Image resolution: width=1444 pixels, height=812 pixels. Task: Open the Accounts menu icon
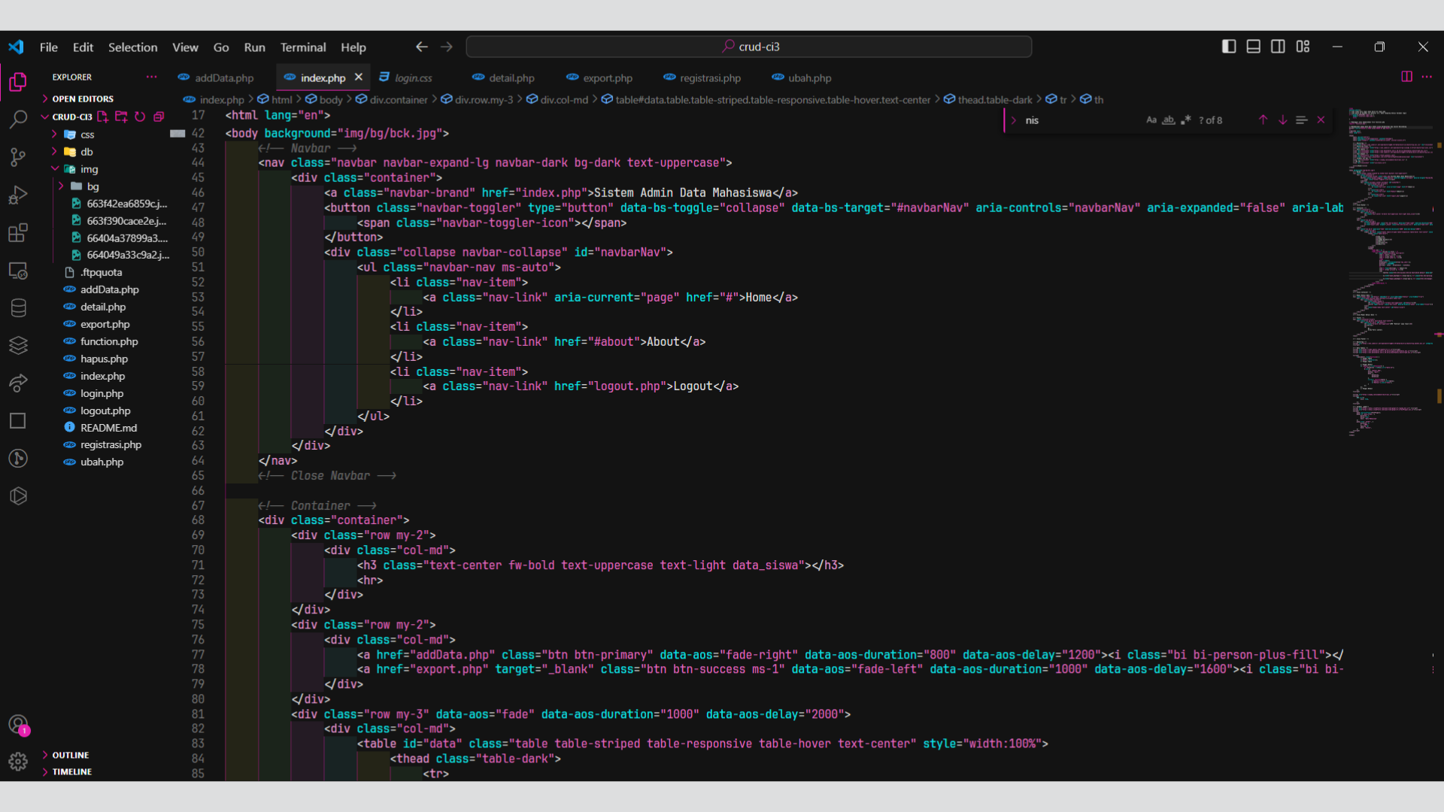tap(18, 725)
